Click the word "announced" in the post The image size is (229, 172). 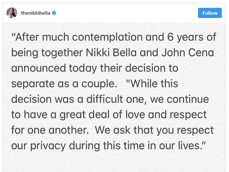click(x=39, y=68)
